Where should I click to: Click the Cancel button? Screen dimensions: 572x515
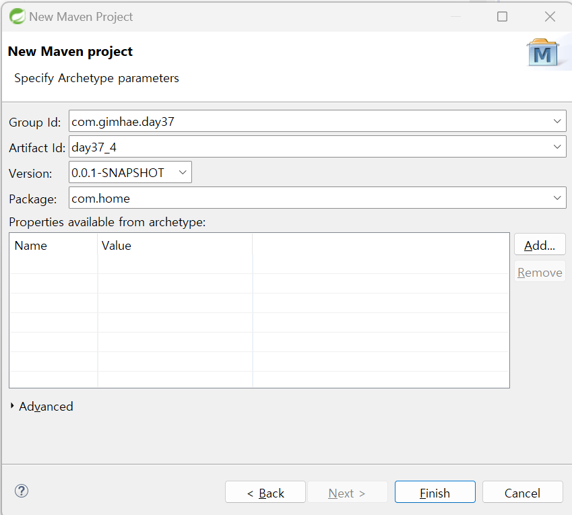click(x=522, y=491)
